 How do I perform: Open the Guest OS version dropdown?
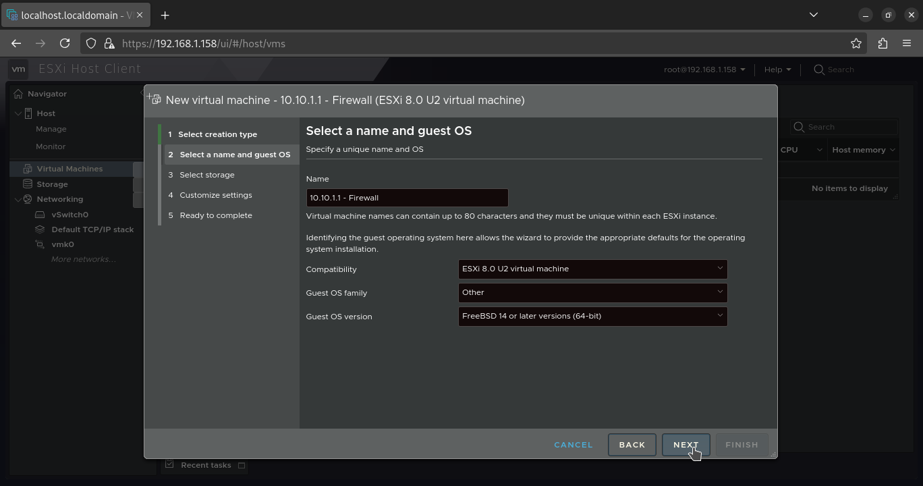tap(592, 316)
